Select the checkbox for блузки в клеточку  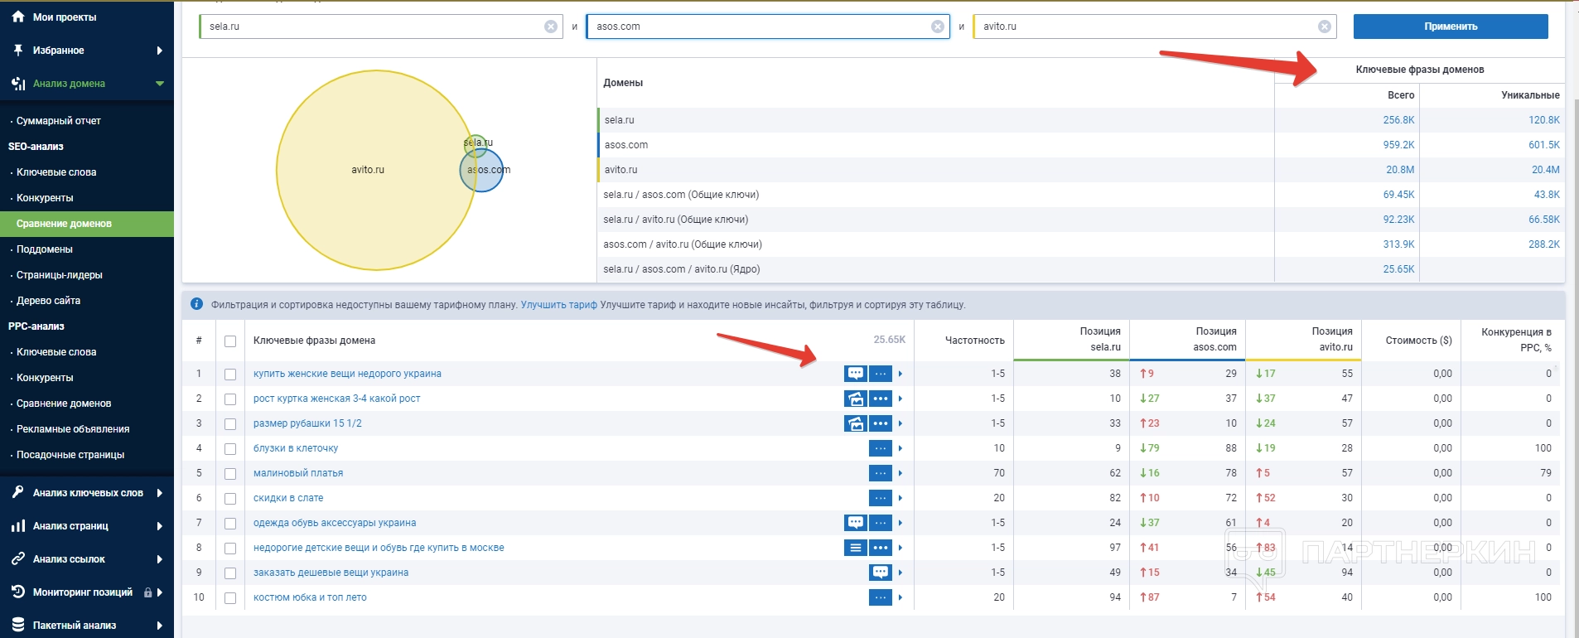point(230,449)
